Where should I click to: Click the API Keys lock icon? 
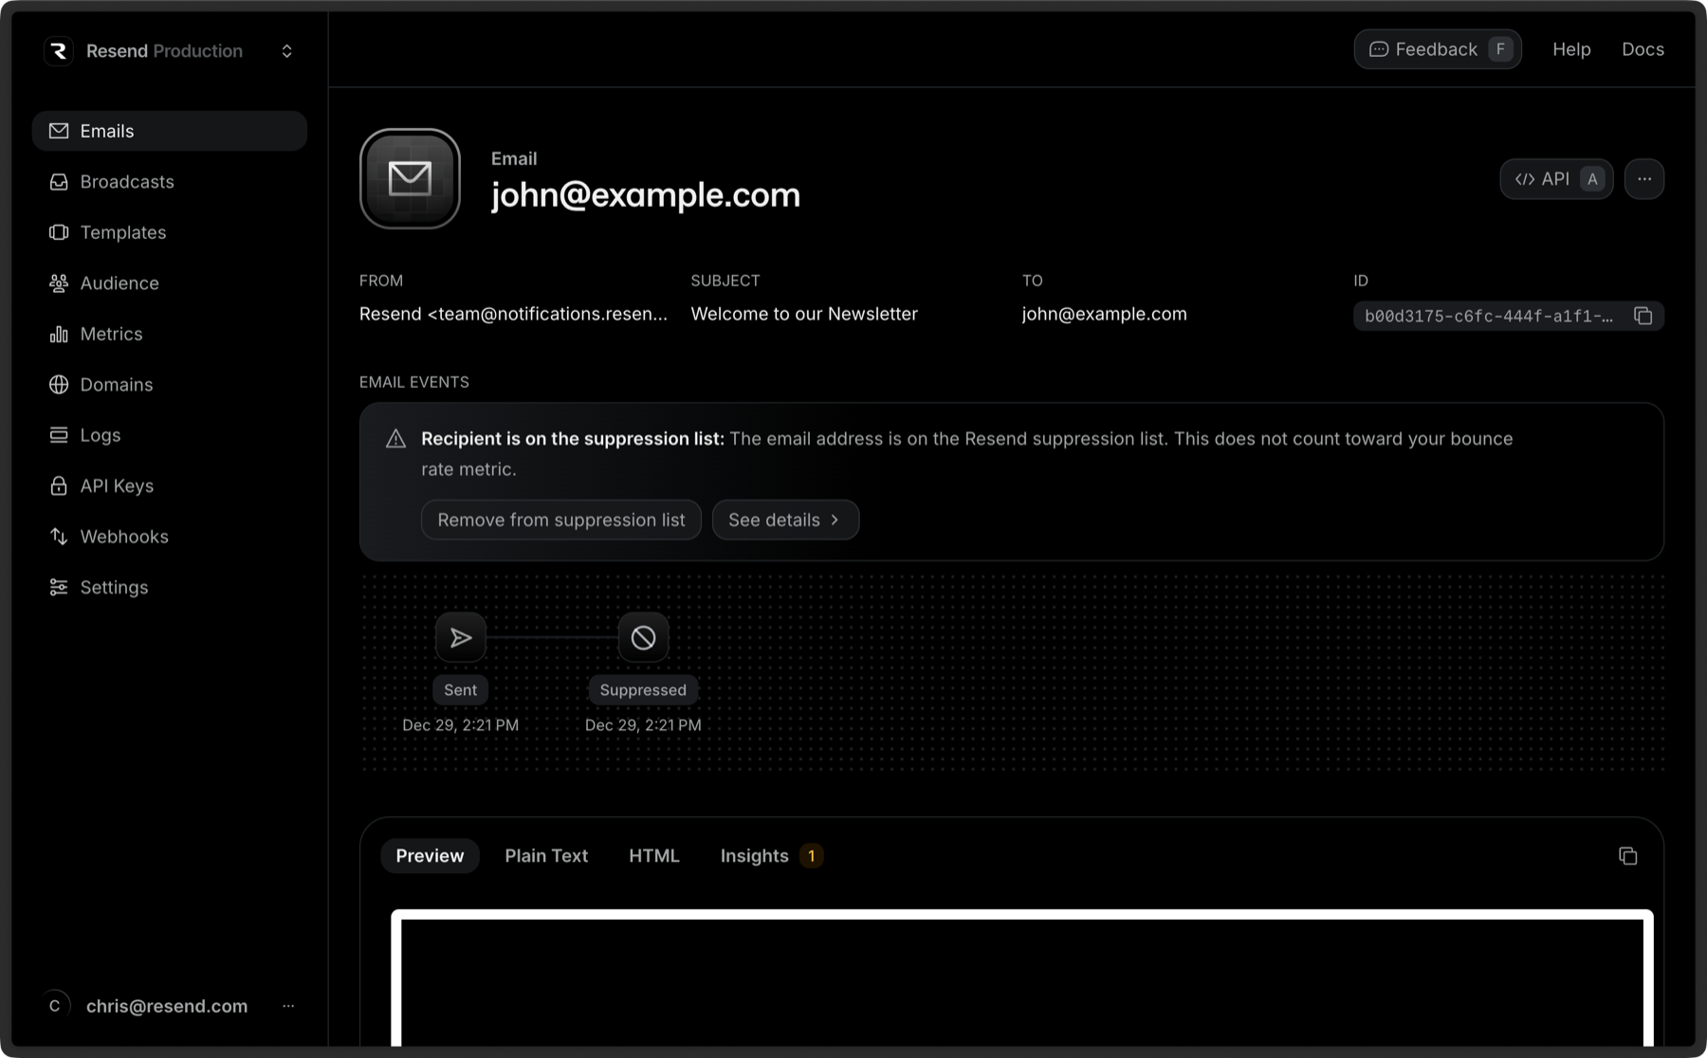click(59, 485)
